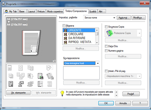Click watermark list scroll up arrow
Image resolution: width=151 pixels, height=110 pixels.
[x=97, y=30]
